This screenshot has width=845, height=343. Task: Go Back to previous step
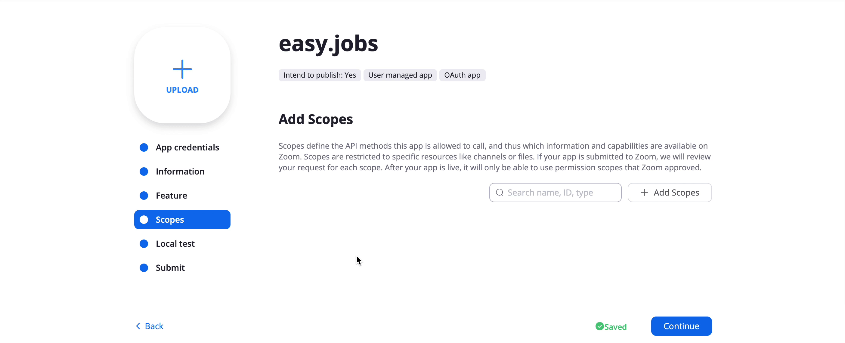tap(150, 326)
